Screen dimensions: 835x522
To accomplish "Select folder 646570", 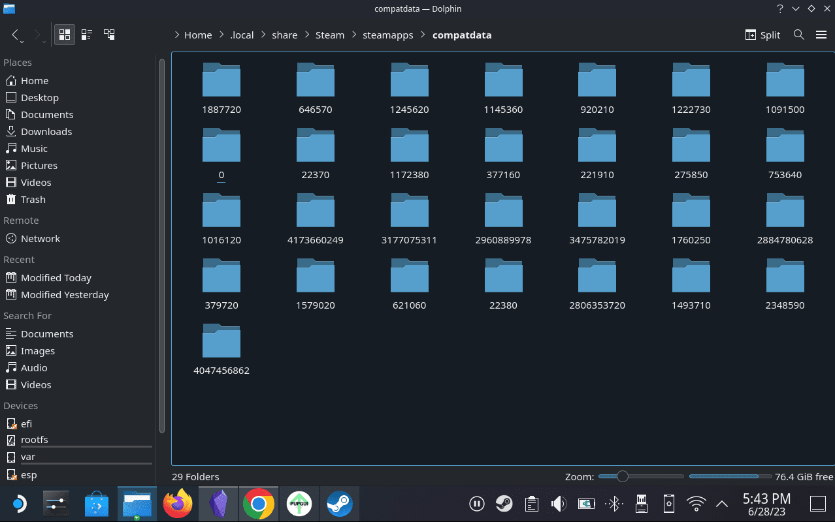I will coord(316,89).
